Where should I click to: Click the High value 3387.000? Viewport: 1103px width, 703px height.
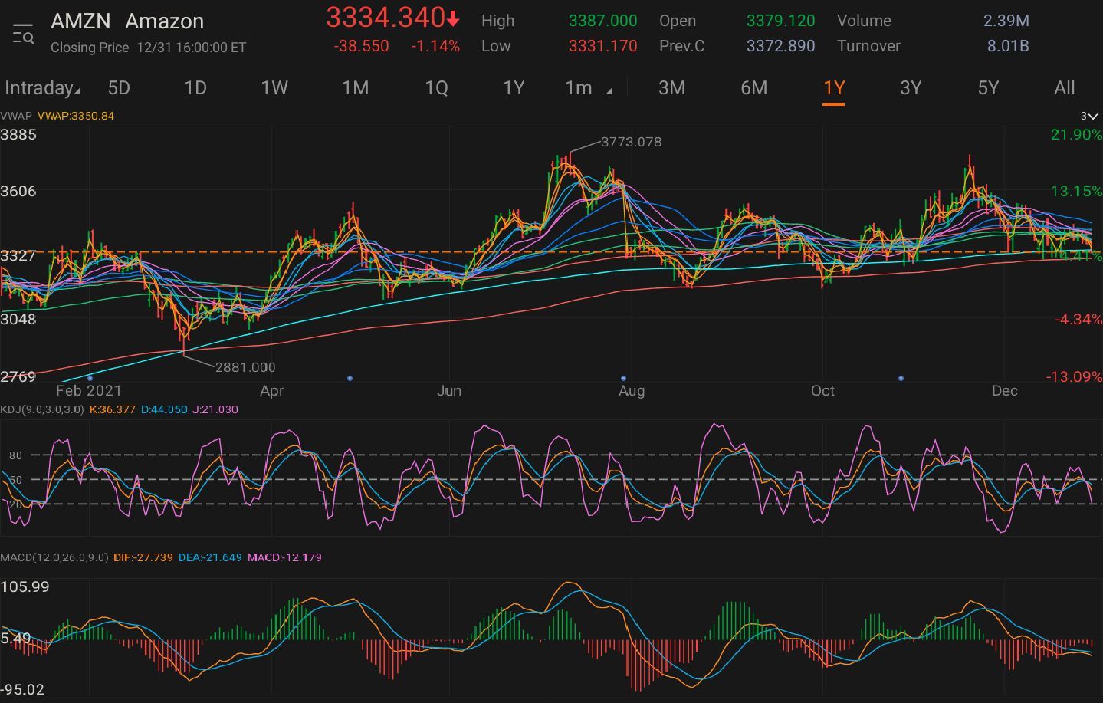tap(602, 21)
